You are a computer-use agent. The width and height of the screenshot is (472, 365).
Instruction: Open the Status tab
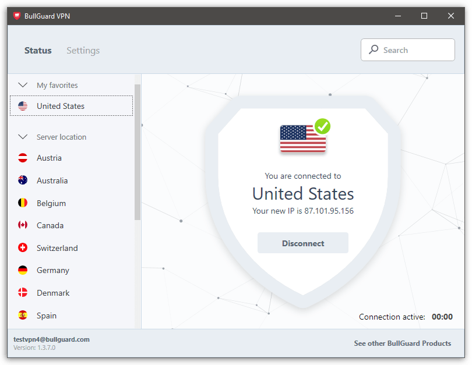click(38, 51)
